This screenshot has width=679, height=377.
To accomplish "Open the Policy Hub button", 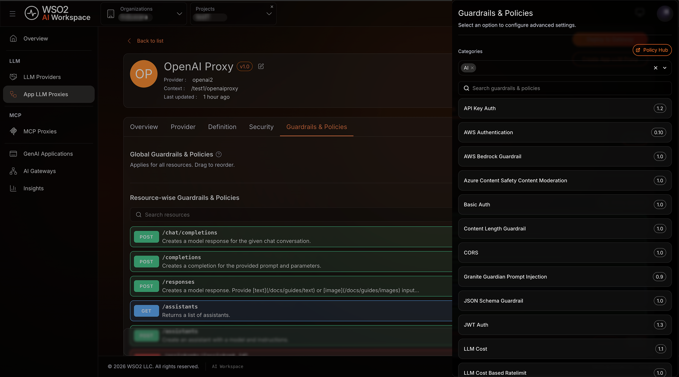I will (652, 50).
